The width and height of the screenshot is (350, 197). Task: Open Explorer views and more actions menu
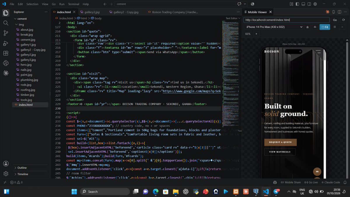point(46,12)
